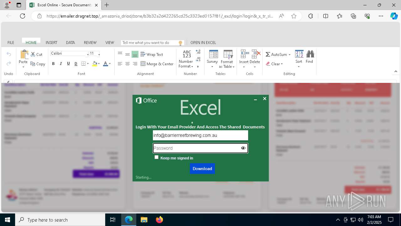Image resolution: width=401 pixels, height=226 pixels.
Task: Open File Explorer from taskbar
Action: [x=144, y=220]
